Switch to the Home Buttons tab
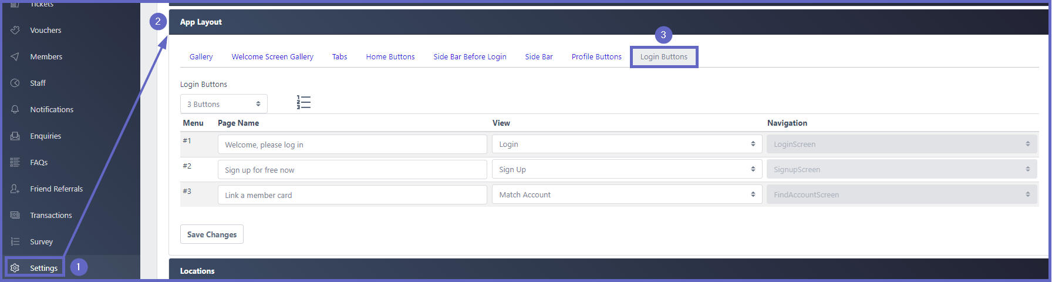 (390, 57)
